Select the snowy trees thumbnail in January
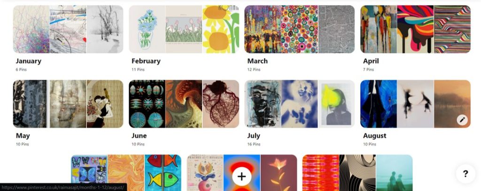 point(105,29)
